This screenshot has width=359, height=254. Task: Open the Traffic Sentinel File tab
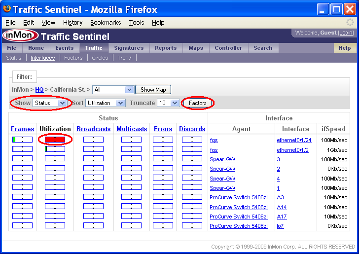[x=12, y=48]
